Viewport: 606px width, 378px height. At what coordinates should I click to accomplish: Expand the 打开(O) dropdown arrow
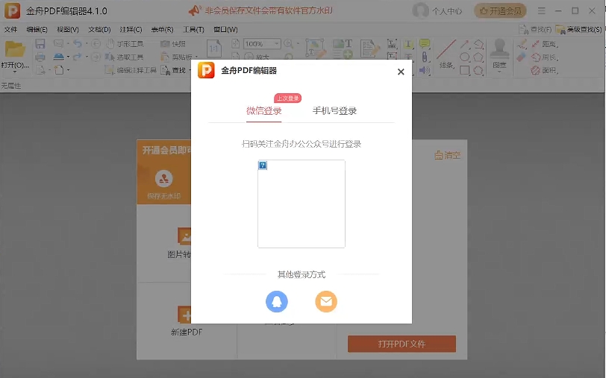coord(15,72)
